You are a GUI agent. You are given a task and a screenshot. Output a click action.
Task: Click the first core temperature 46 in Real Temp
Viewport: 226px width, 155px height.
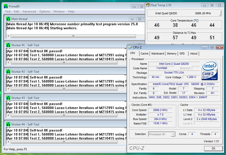(x=157, y=25)
